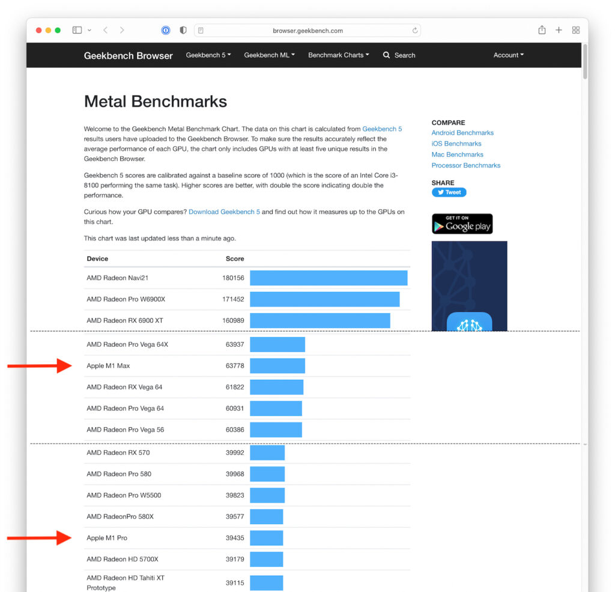Open the privacy report shield icon
Image resolution: width=615 pixels, height=592 pixels.
click(x=183, y=30)
